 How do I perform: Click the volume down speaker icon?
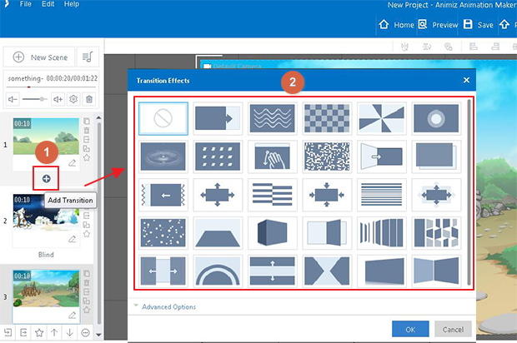point(13,99)
